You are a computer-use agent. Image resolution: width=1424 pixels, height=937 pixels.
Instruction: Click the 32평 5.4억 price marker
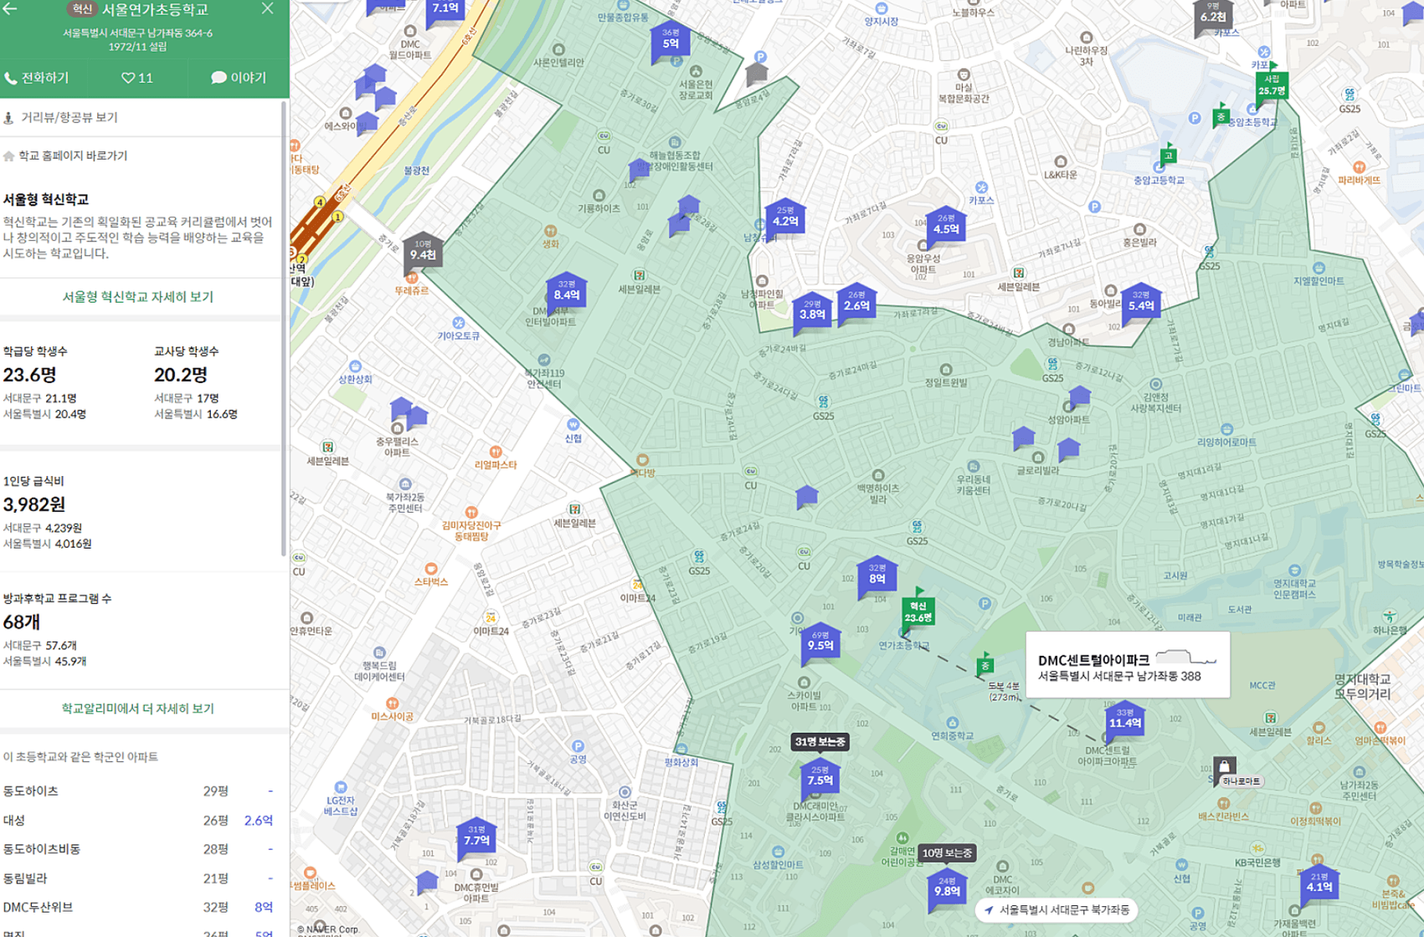tap(1140, 303)
